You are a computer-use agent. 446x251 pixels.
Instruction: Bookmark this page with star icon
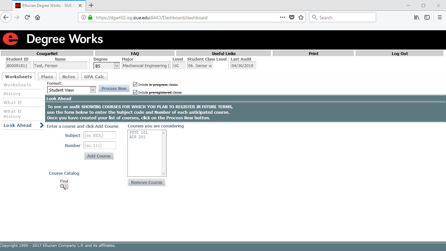[x=301, y=18]
